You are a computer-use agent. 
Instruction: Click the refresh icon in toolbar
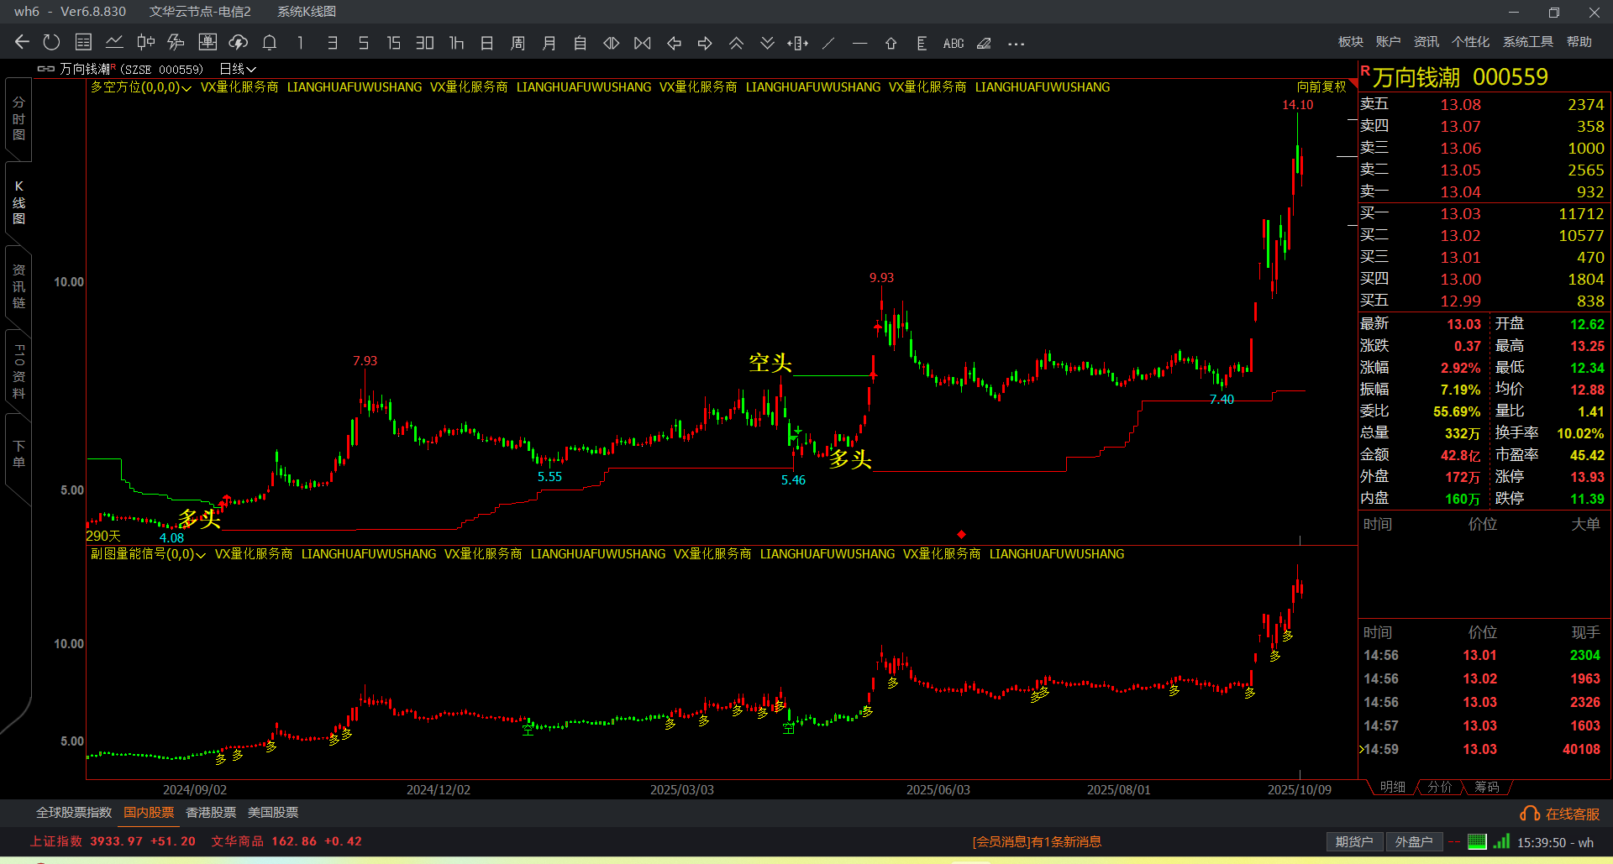point(51,43)
